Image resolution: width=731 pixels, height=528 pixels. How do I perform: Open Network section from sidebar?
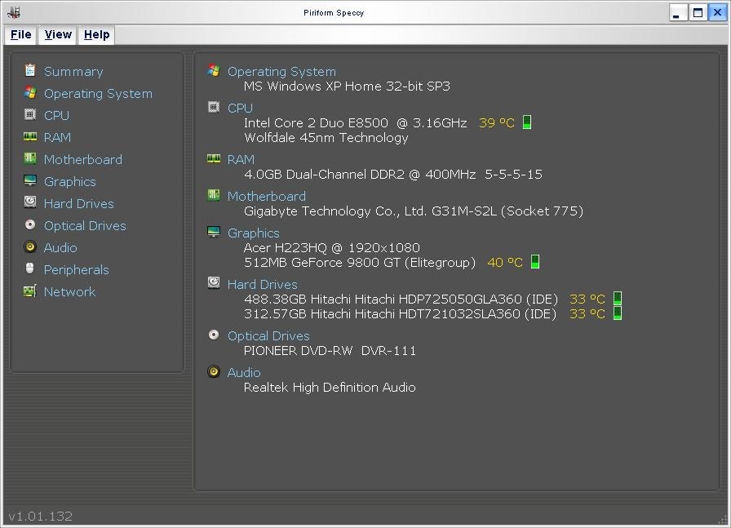[x=69, y=291]
